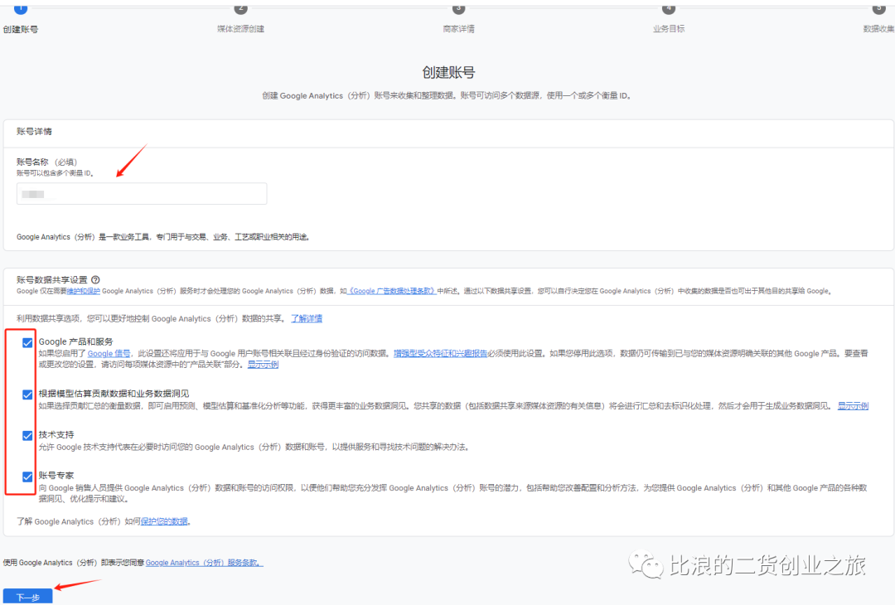Click the 账号可以包含多个衡量 ID helper text
Viewport: 895px width, 605px height.
(56, 173)
